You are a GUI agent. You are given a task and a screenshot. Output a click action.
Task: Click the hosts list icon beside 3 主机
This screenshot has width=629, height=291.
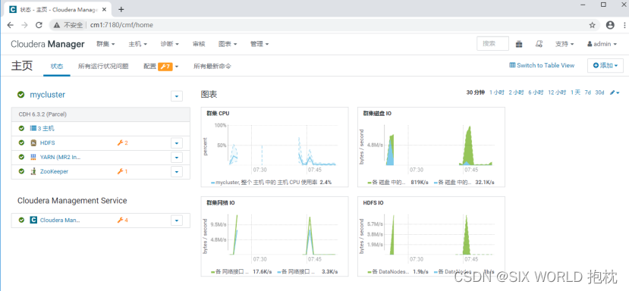click(x=33, y=129)
